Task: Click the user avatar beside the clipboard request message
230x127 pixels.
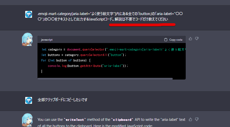Action: [x=29, y=100]
